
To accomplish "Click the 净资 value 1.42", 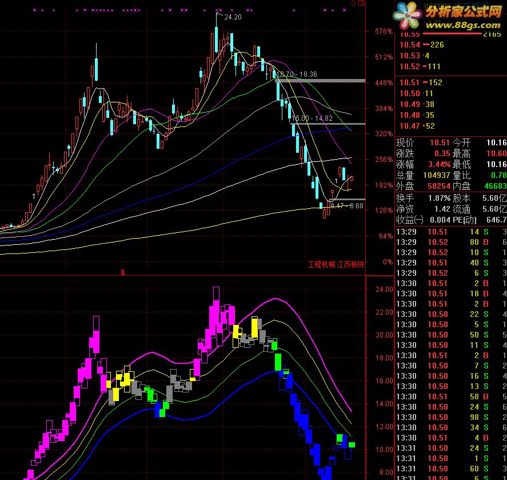I will 442,209.
